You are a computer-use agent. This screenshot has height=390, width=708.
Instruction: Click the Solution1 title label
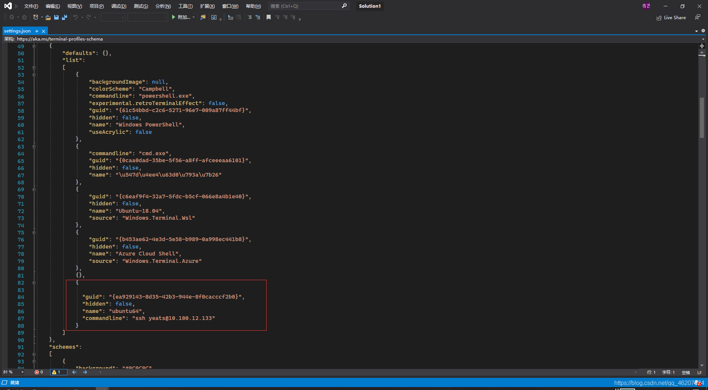tap(369, 6)
